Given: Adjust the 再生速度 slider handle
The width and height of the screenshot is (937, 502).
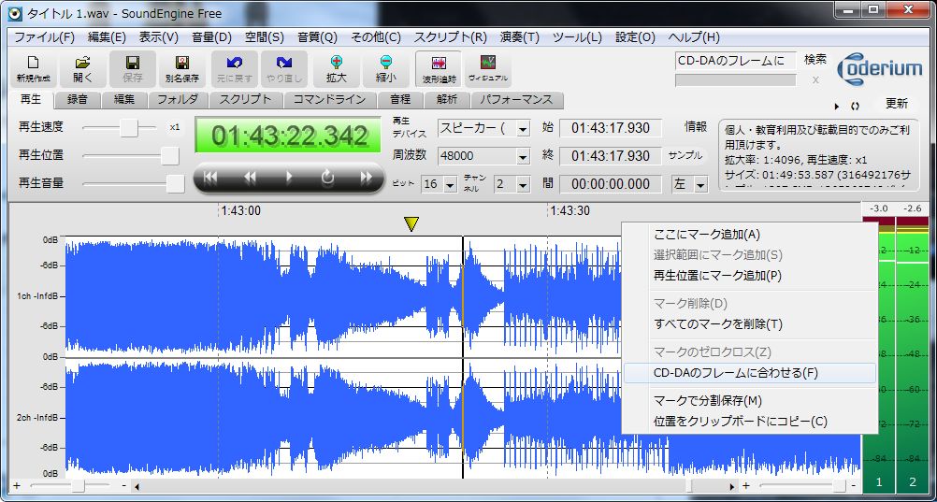Looking at the screenshot, I should tap(129, 127).
